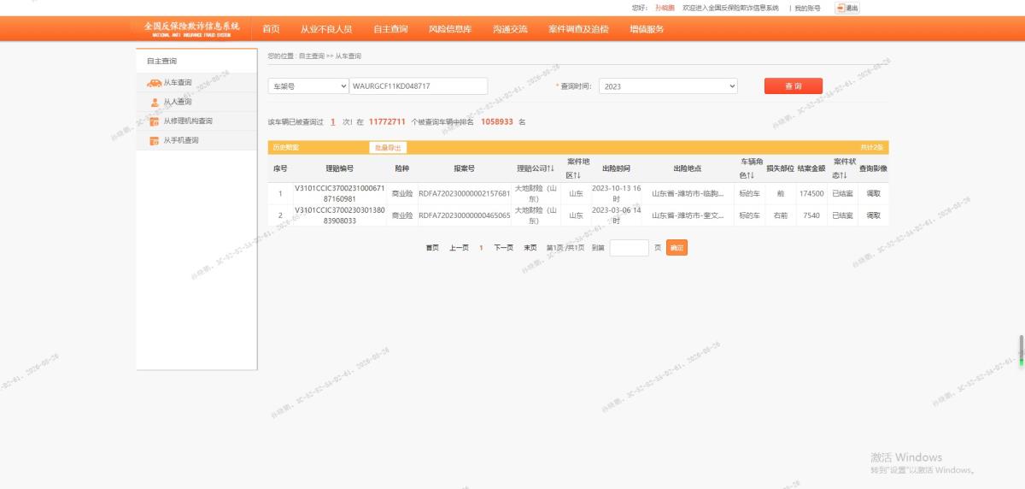Screen dimensions: 1025x489
Task: Click the 退出 logout icon button
Action: coord(847,8)
